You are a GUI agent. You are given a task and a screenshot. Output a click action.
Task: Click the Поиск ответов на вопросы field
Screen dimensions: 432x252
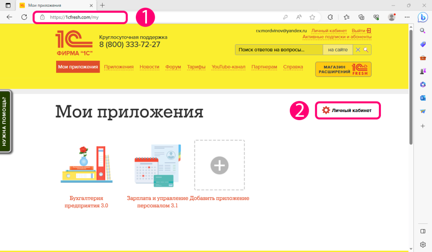(x=279, y=50)
